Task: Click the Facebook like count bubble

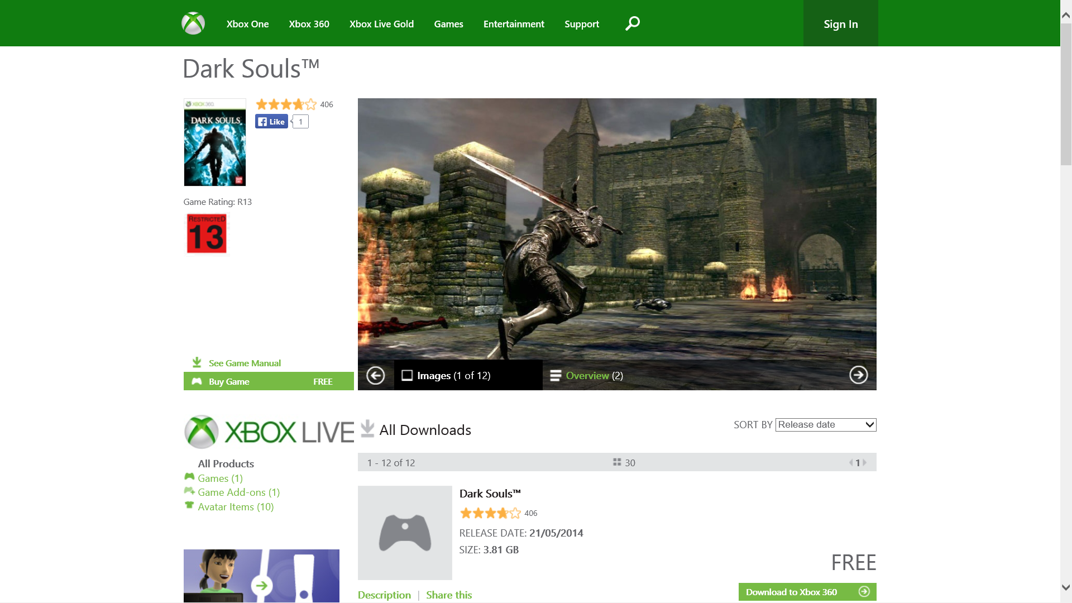Action: tap(300, 122)
